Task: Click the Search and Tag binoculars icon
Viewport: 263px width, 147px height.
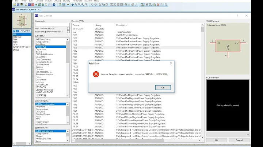Action: tap(147, 5)
